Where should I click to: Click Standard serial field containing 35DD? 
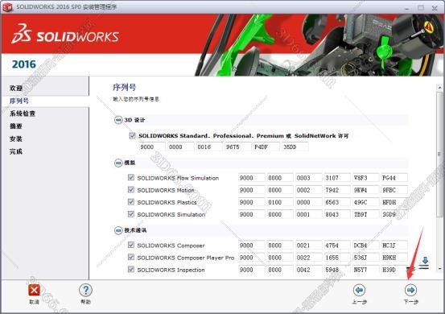pos(295,147)
